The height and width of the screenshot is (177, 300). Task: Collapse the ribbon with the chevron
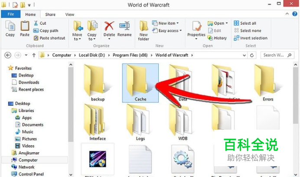point(287,14)
